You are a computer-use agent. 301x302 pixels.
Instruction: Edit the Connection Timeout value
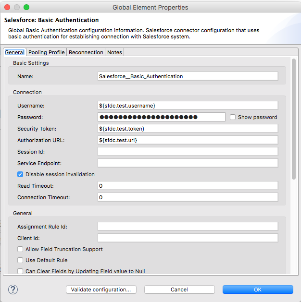click(x=188, y=197)
